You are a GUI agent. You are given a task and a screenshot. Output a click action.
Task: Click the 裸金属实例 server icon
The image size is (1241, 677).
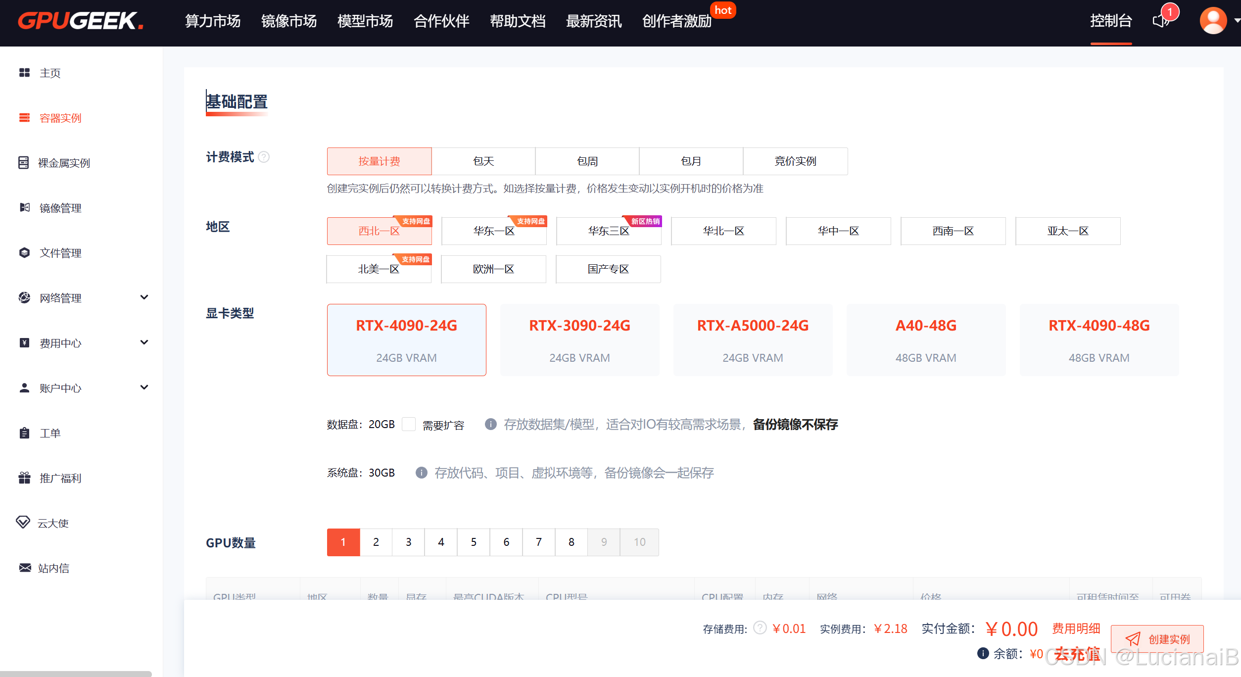click(23, 163)
